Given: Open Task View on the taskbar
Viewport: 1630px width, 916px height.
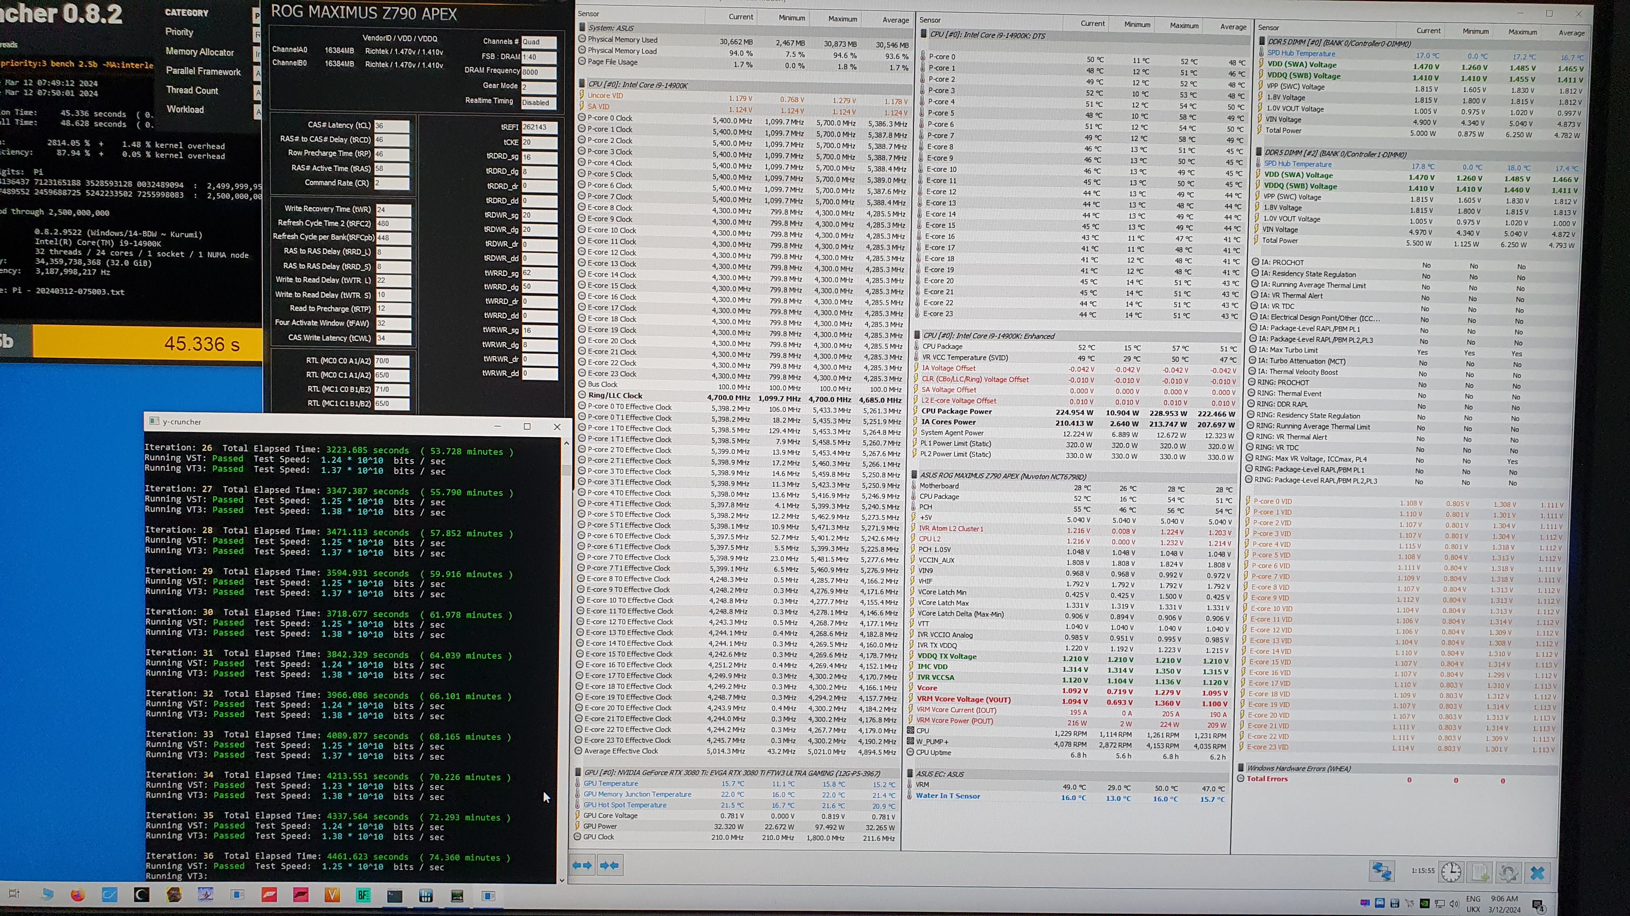Looking at the screenshot, I should [14, 894].
